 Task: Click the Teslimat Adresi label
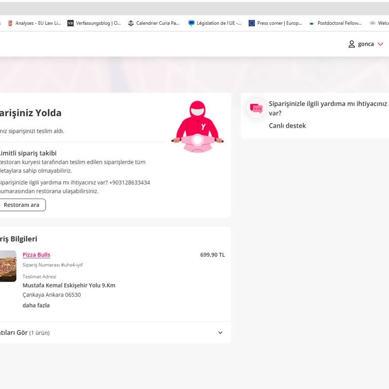tap(40, 277)
